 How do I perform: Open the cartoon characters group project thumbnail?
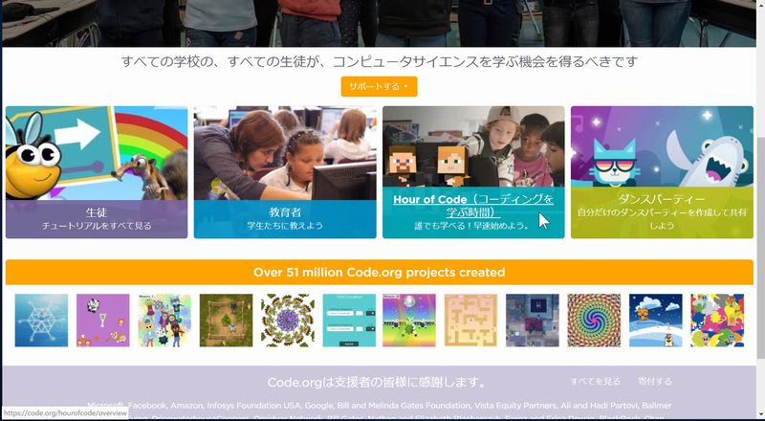coord(164,320)
